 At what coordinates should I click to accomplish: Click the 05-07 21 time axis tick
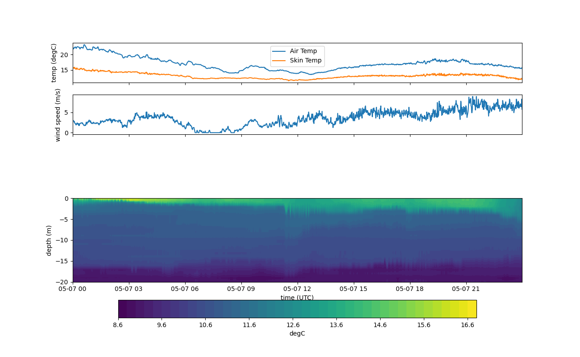pyautogui.click(x=466, y=289)
